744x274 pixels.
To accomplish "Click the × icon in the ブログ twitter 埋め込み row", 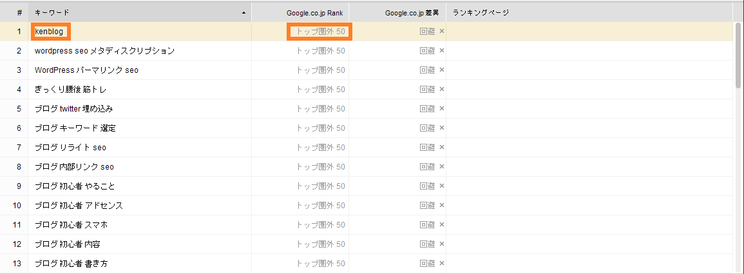I will coord(442,109).
